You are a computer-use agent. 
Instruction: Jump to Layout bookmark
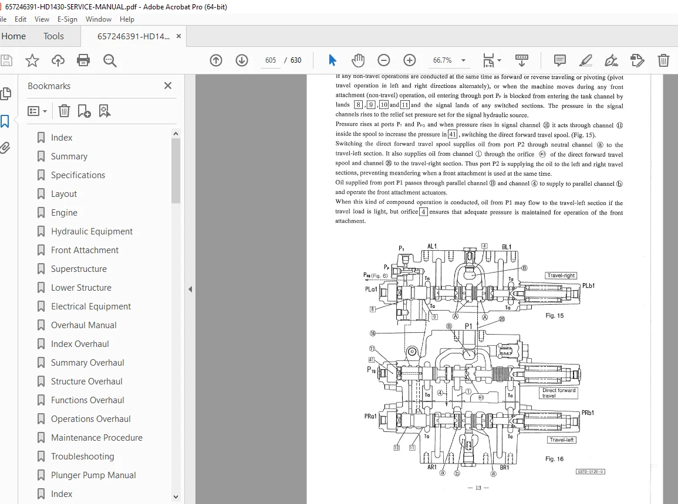pyautogui.click(x=63, y=194)
